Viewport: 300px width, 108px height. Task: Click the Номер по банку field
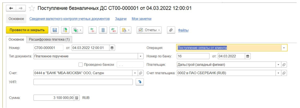pos(193,56)
